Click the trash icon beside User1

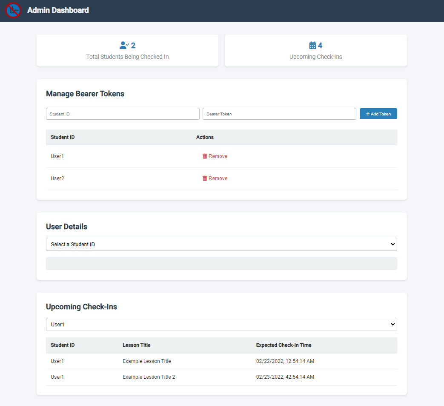[205, 156]
